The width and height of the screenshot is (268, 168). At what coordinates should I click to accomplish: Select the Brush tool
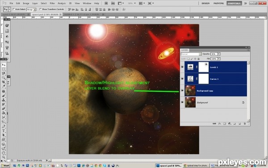4,96
